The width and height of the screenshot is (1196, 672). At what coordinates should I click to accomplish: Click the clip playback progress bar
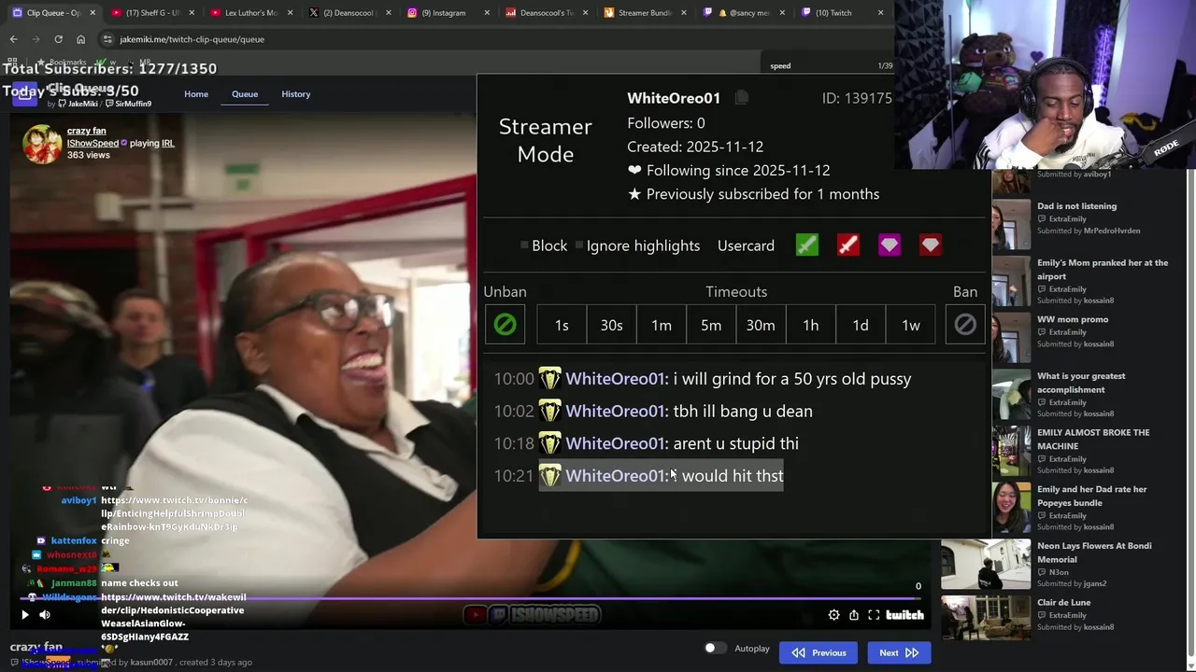[470, 599]
